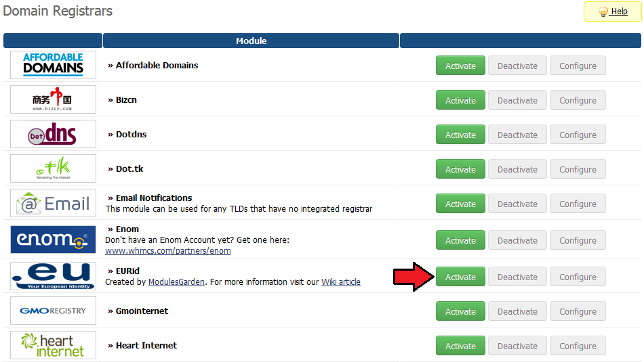This screenshot has width=644, height=362.
Task: Follow the ModulesGarden link
Action: tap(176, 281)
